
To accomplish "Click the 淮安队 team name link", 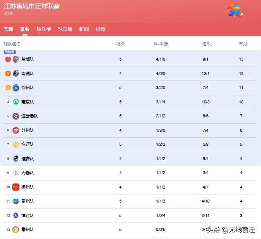I will [x=27, y=159].
